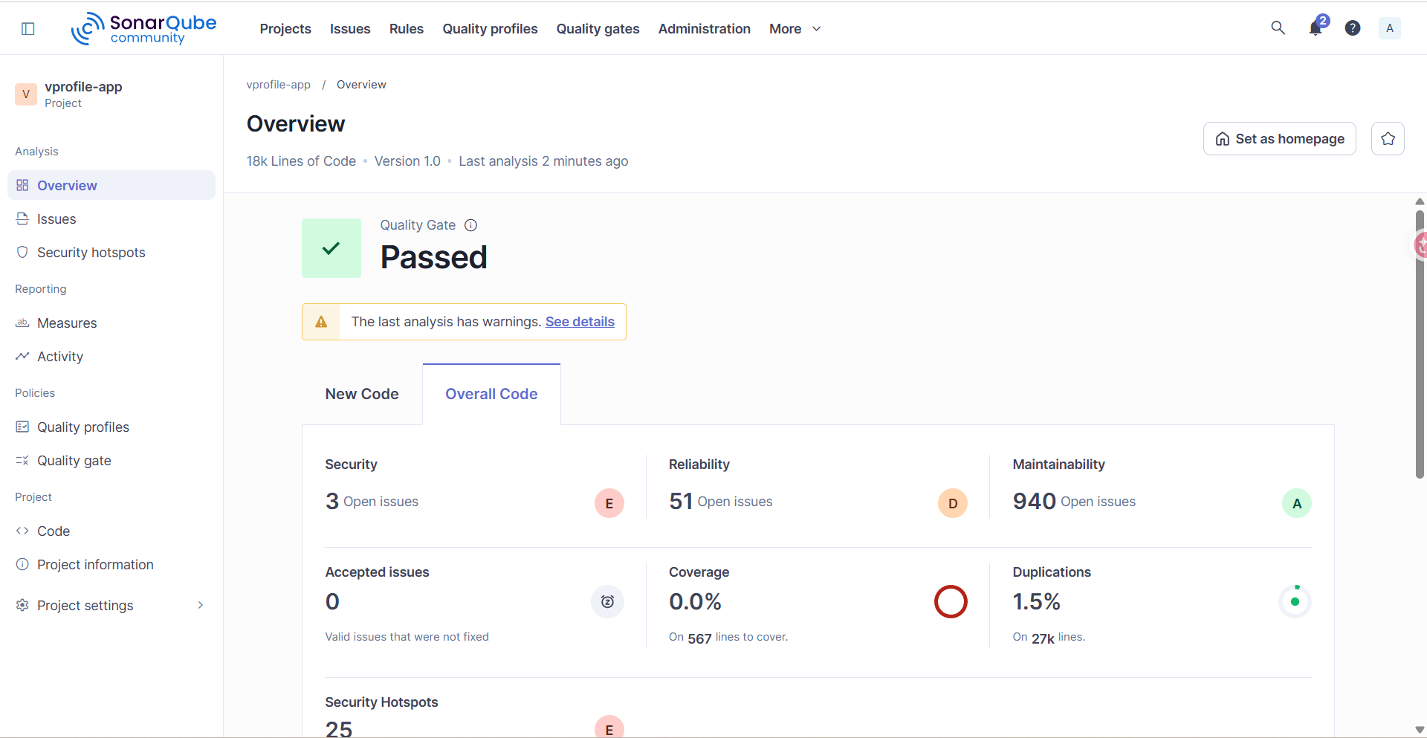Screen dimensions: 1427x738
Task: Click the Duplications green donut indicator
Action: 1295,602
